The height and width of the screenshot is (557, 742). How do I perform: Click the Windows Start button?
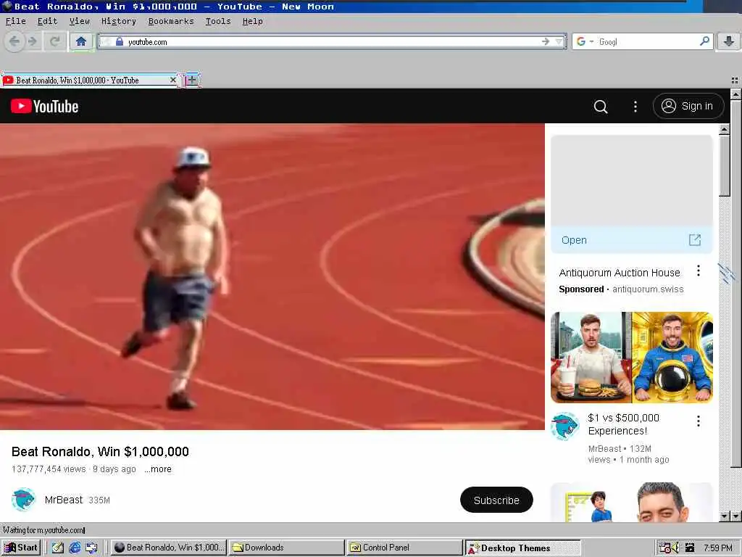tap(21, 548)
